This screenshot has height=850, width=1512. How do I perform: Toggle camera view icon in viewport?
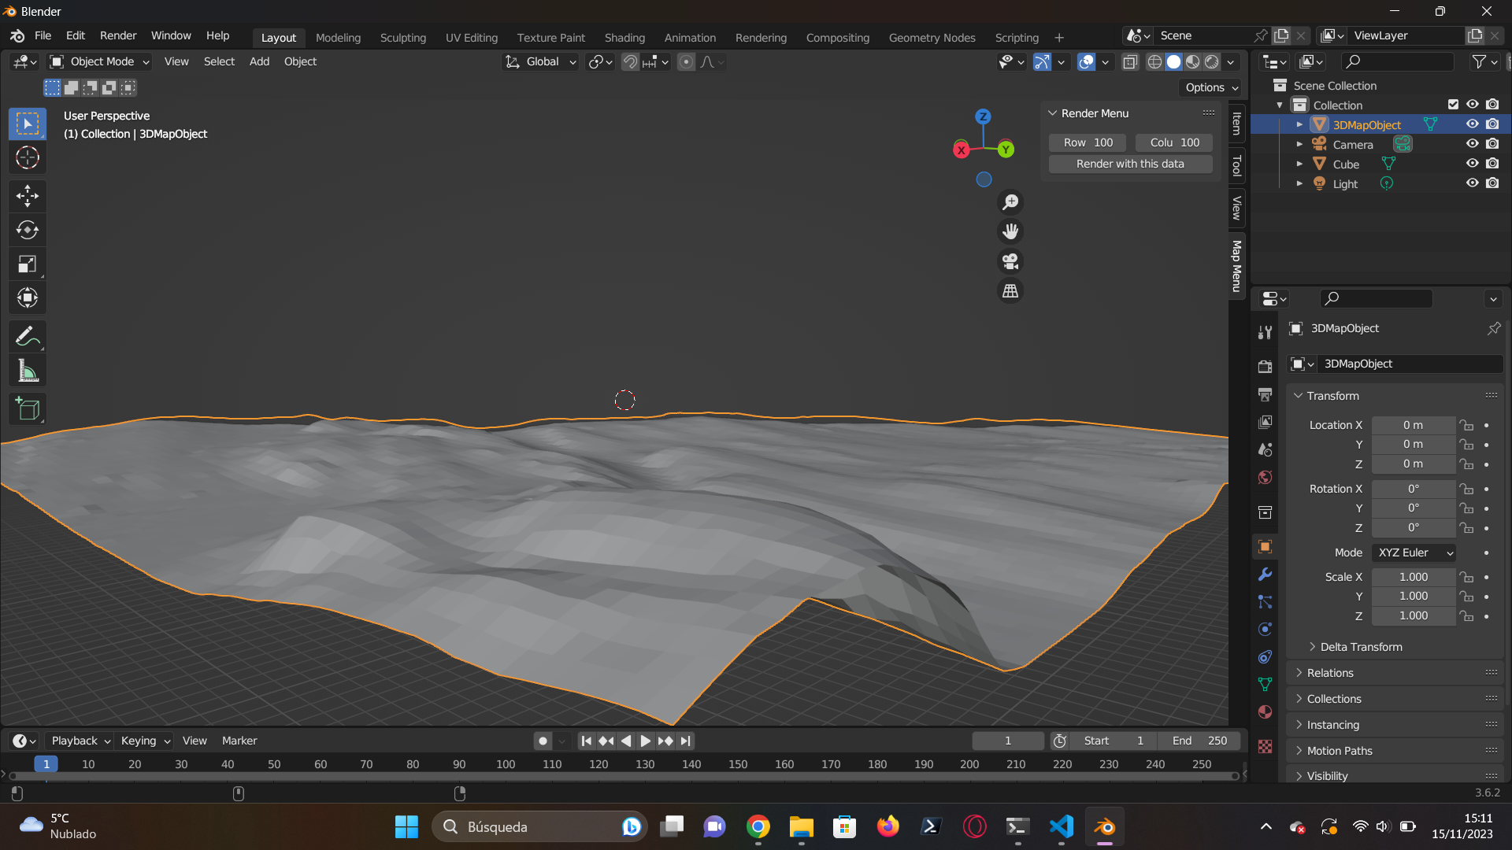[x=1010, y=261]
